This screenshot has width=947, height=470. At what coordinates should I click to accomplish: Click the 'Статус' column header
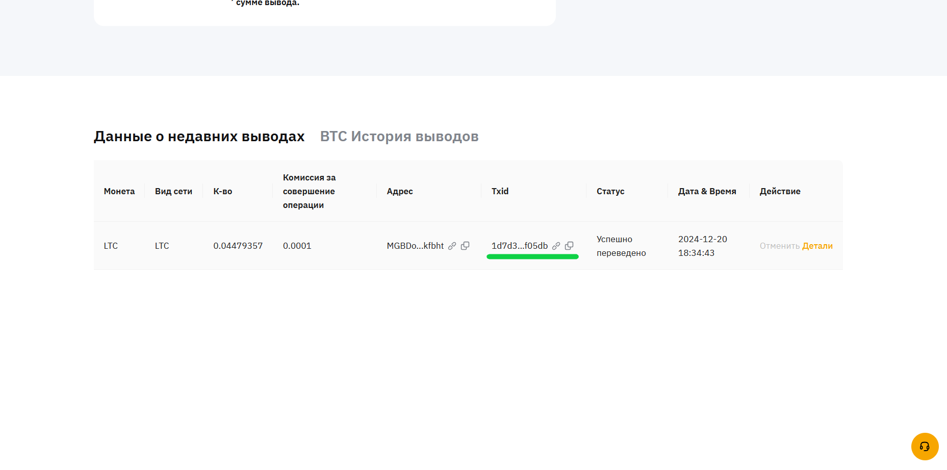click(610, 191)
